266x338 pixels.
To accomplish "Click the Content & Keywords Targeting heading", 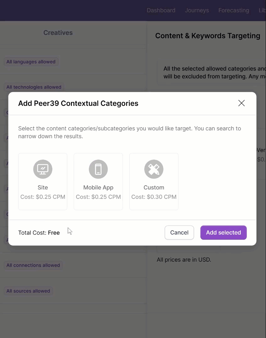I will pos(208,36).
